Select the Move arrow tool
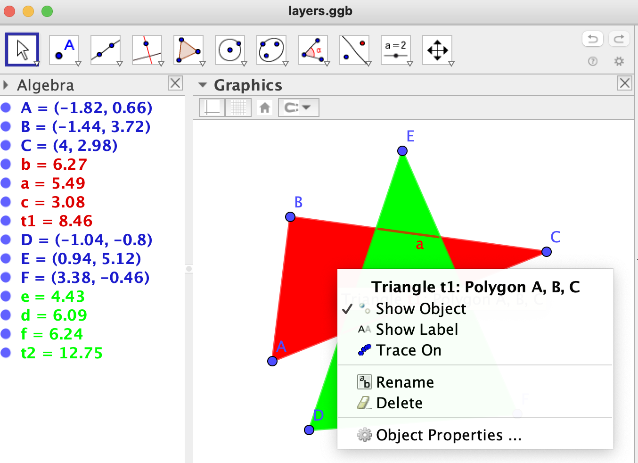 pyautogui.click(x=22, y=50)
